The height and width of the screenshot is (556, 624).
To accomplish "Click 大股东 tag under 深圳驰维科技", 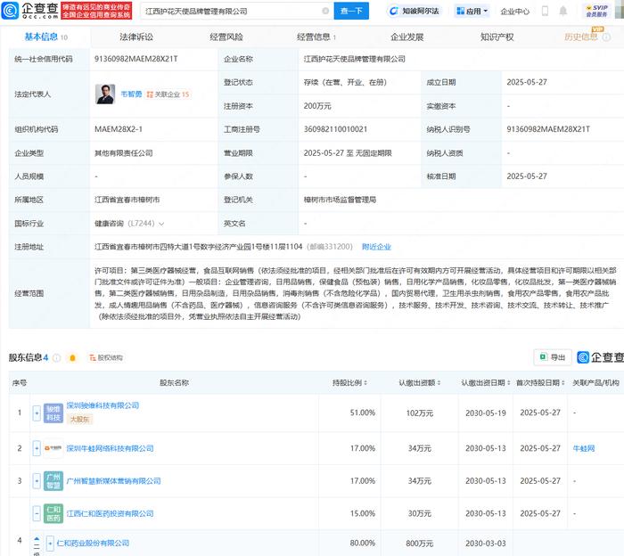I will pyautogui.click(x=79, y=419).
